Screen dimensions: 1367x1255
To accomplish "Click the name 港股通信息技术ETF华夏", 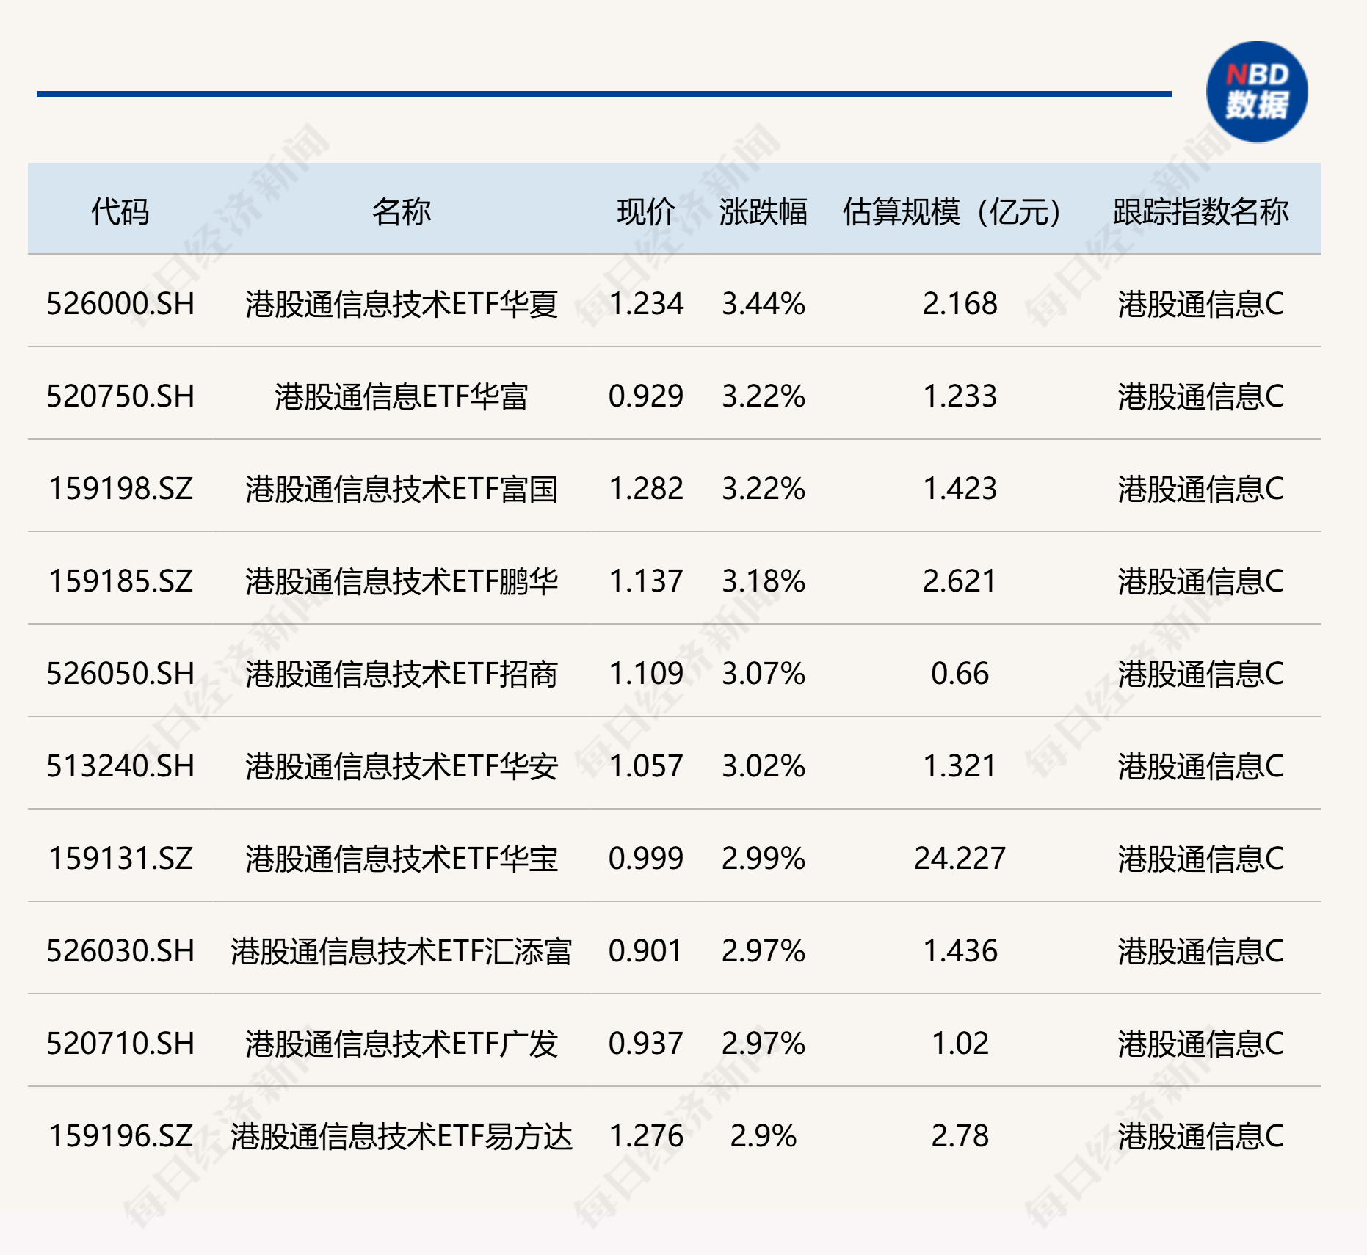I will coord(402,304).
